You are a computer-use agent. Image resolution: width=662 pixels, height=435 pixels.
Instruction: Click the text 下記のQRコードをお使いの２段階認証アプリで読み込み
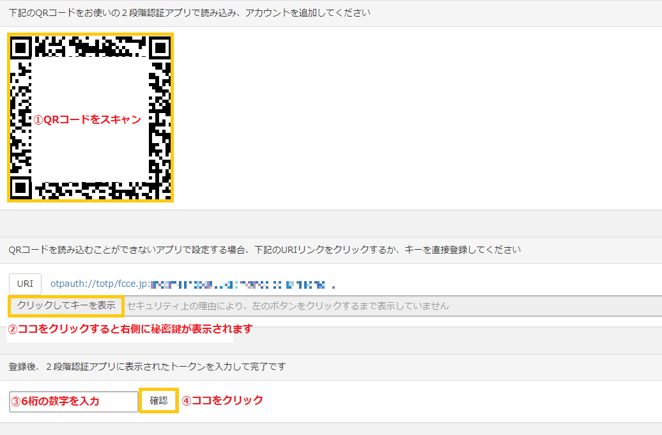[x=124, y=13]
